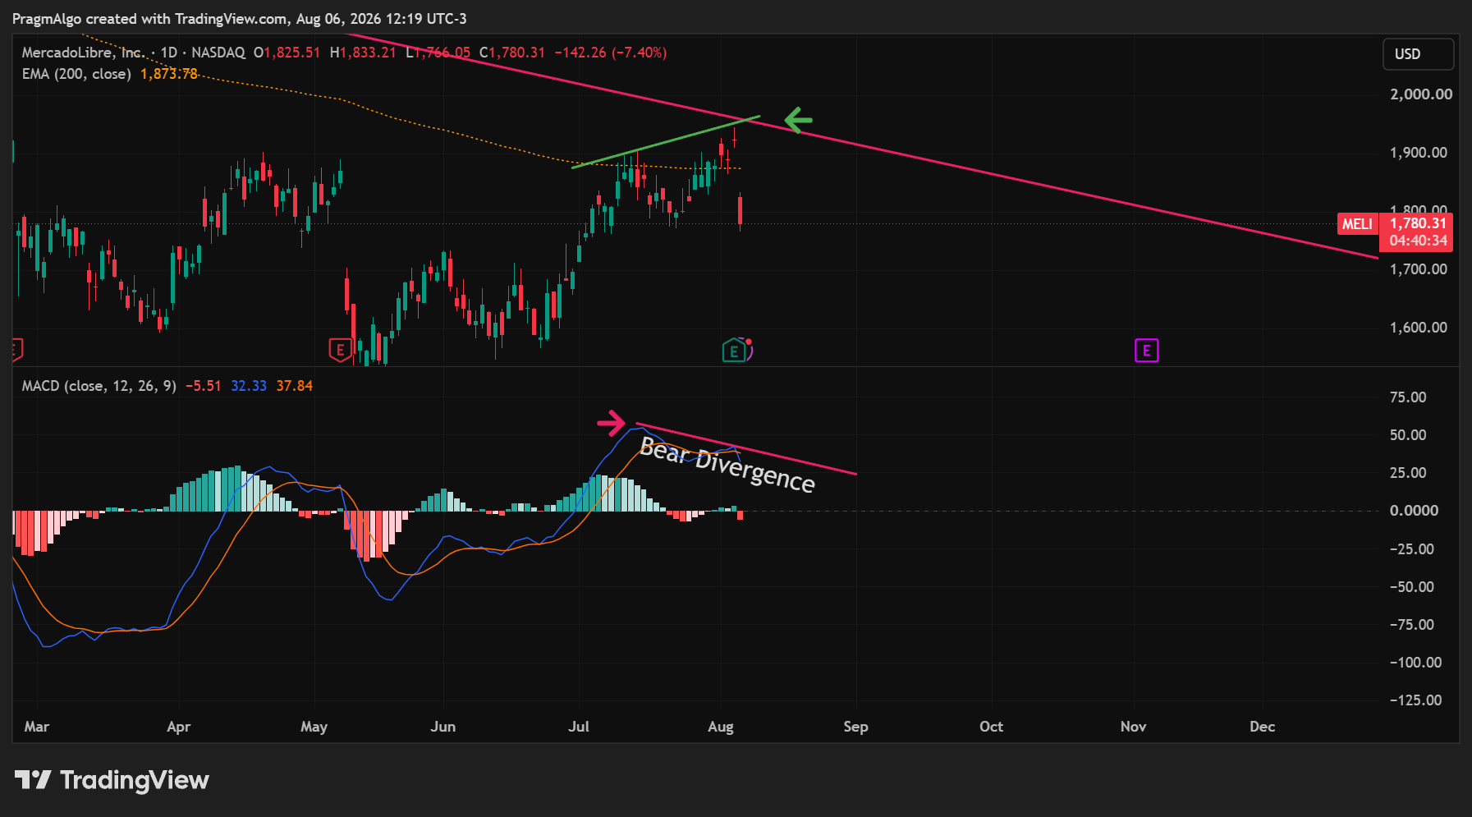Click the Aug label on the time axis
1472x817 pixels.
point(721,727)
